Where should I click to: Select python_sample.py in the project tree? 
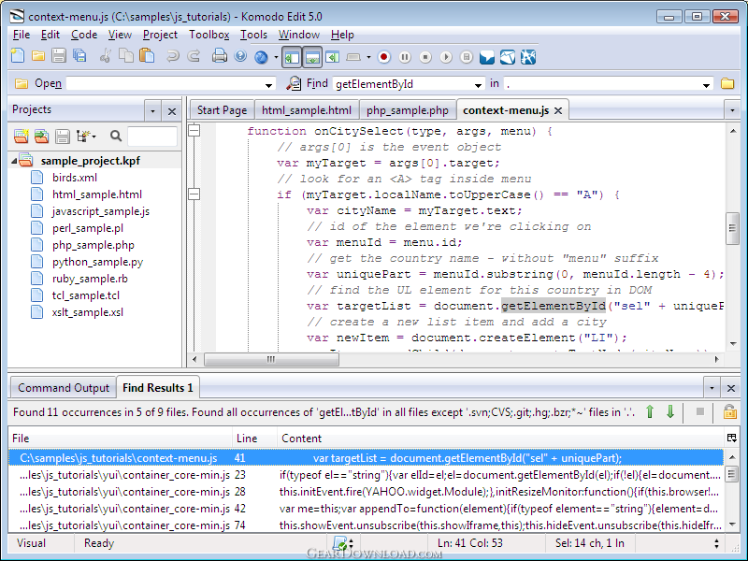click(97, 262)
